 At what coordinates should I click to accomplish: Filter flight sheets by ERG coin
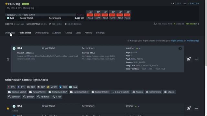[31, 87]
